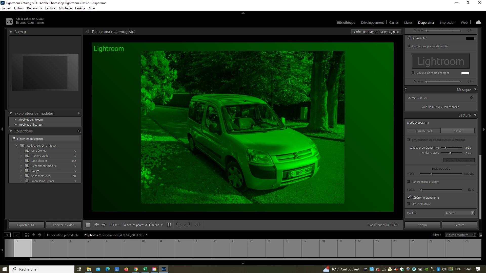Click the cloud sync icon
486x273 pixels.
[478, 22]
